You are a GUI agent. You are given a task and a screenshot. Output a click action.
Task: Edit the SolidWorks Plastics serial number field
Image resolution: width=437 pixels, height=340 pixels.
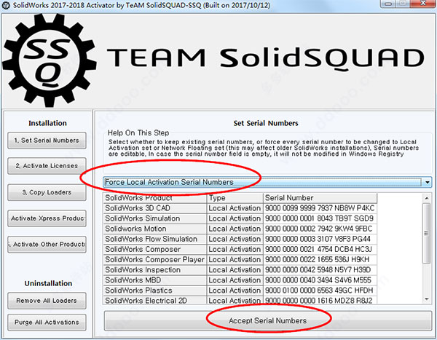(320, 290)
